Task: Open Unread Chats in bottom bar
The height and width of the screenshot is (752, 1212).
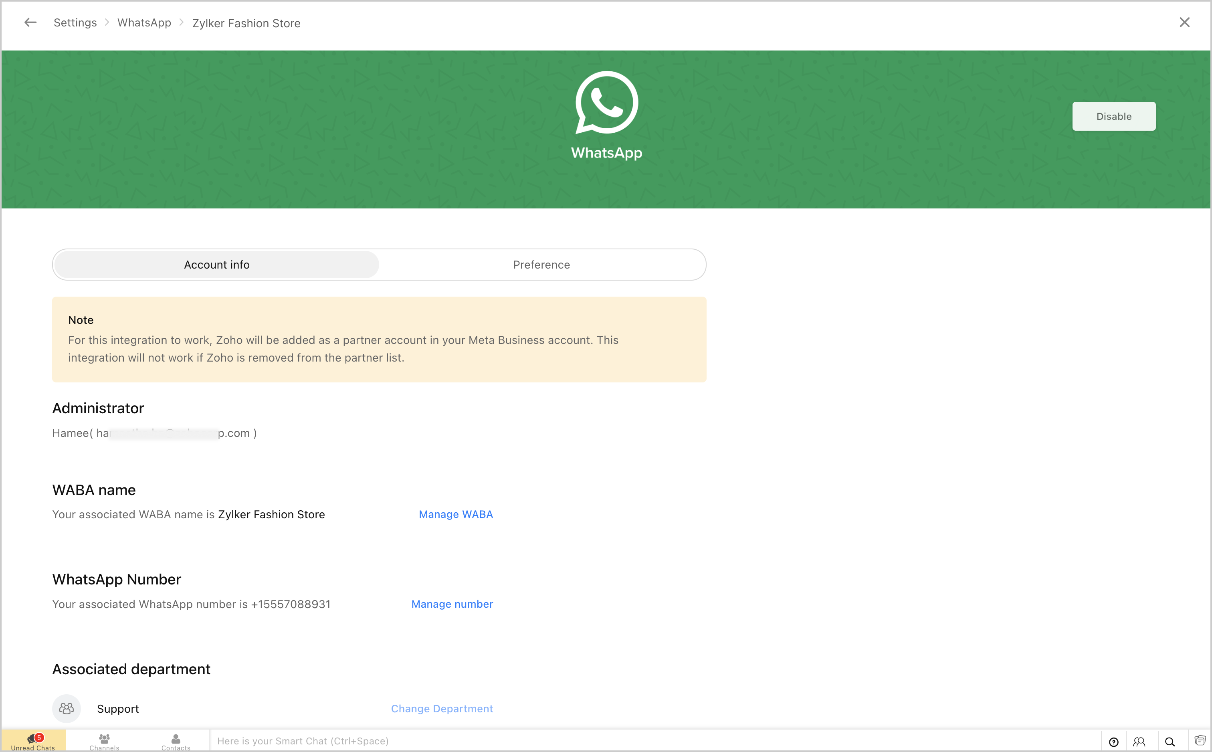Action: click(33, 741)
